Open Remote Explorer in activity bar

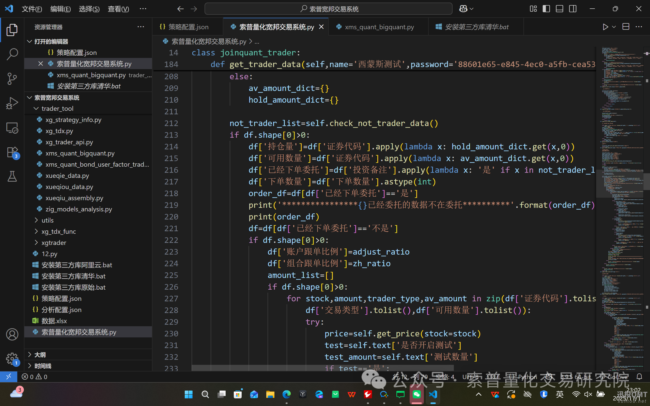(12, 128)
